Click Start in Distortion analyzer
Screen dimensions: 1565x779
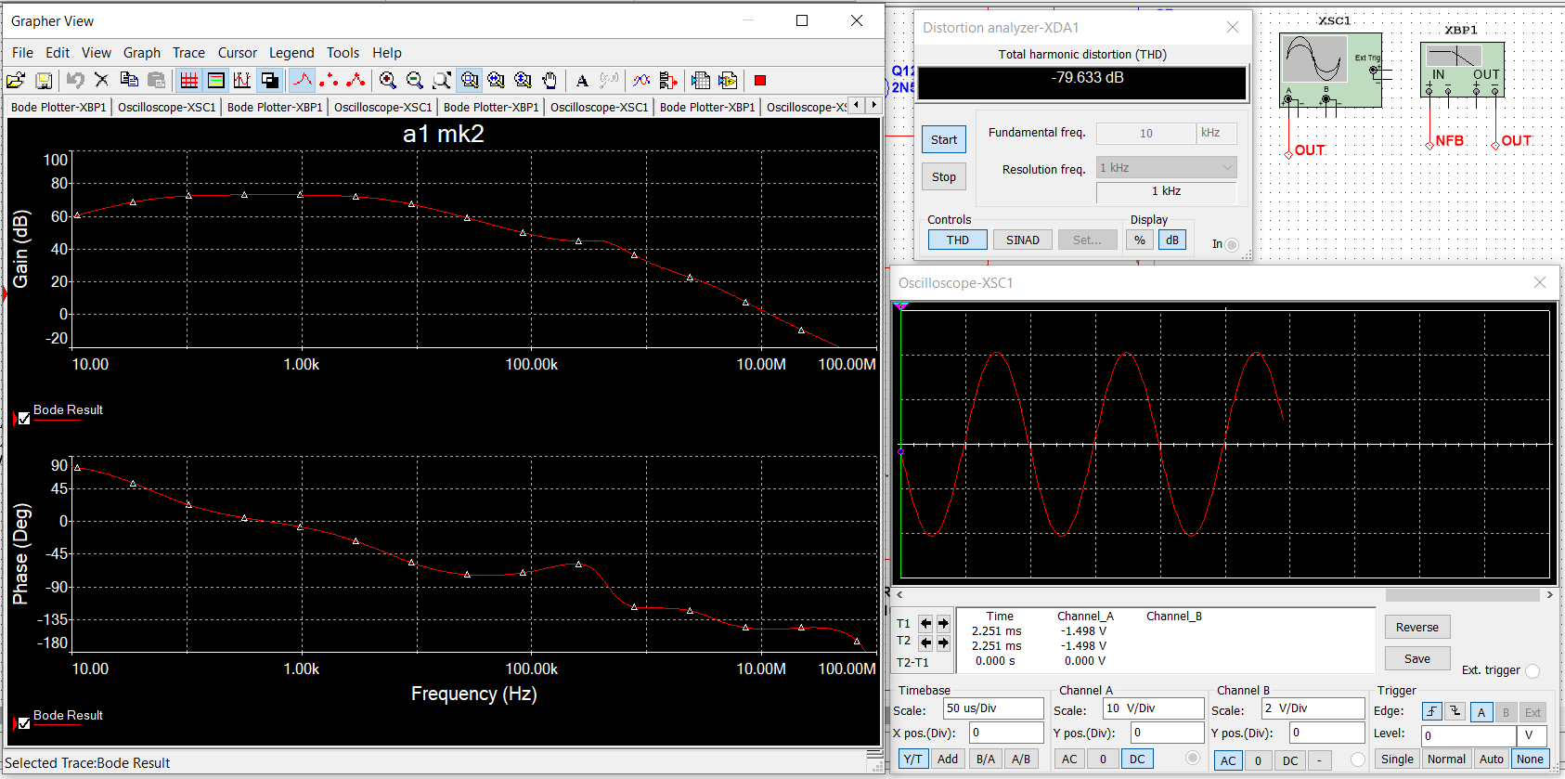click(x=944, y=139)
